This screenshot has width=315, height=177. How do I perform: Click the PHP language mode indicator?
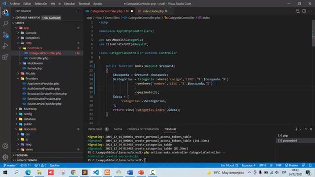(279, 165)
